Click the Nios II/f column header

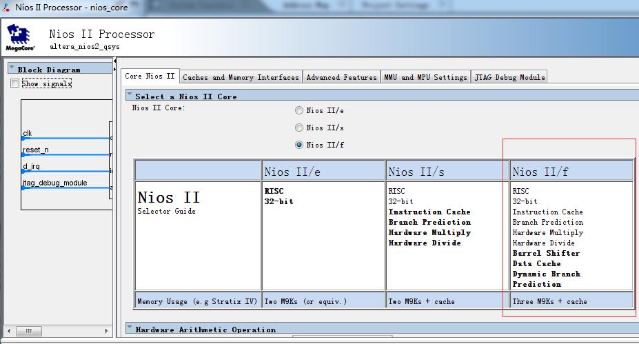tap(571, 171)
